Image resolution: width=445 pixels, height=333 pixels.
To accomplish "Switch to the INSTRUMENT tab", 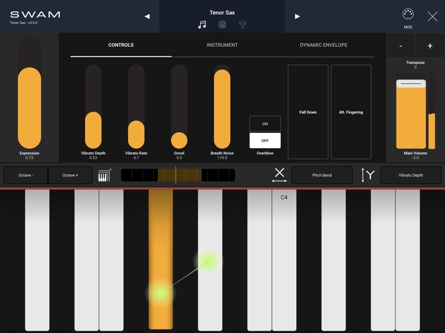I will click(x=223, y=45).
